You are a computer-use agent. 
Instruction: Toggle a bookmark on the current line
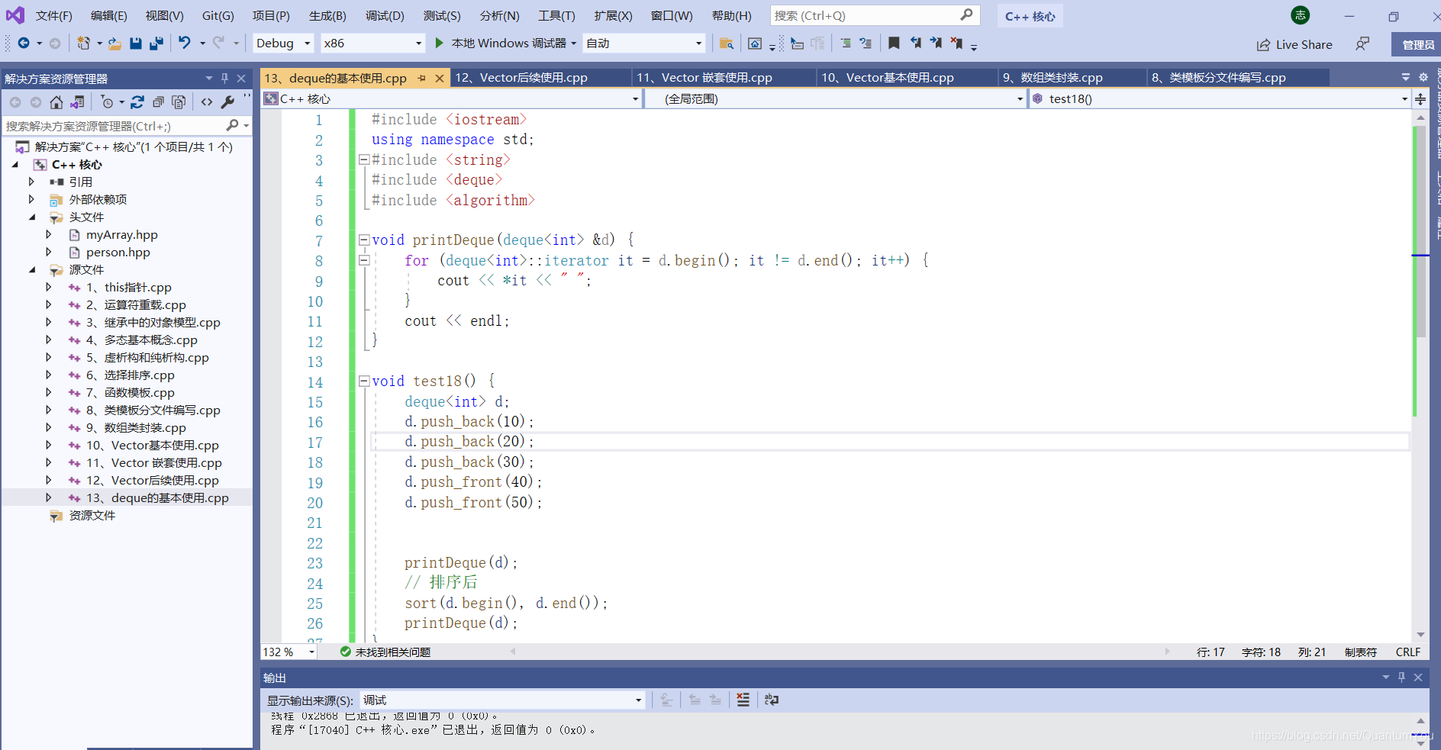tap(894, 43)
